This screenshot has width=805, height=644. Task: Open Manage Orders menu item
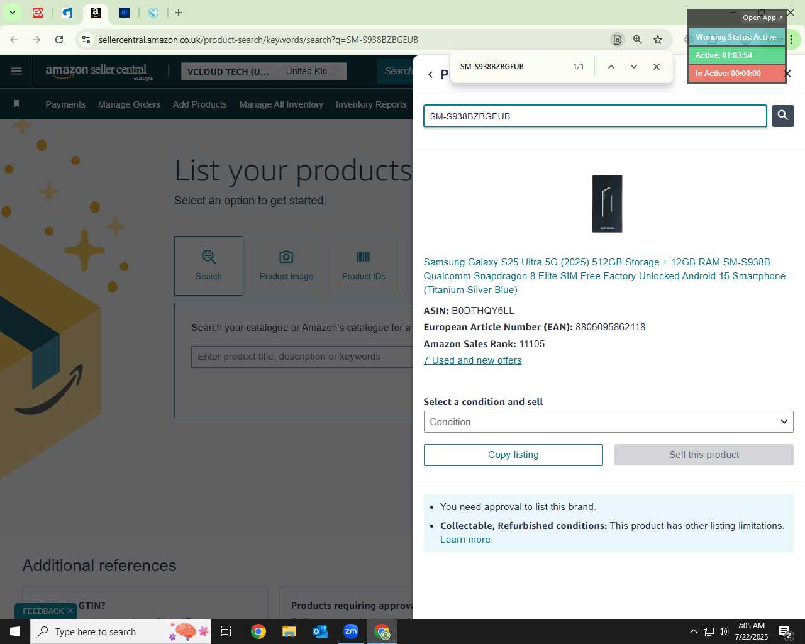pos(129,104)
